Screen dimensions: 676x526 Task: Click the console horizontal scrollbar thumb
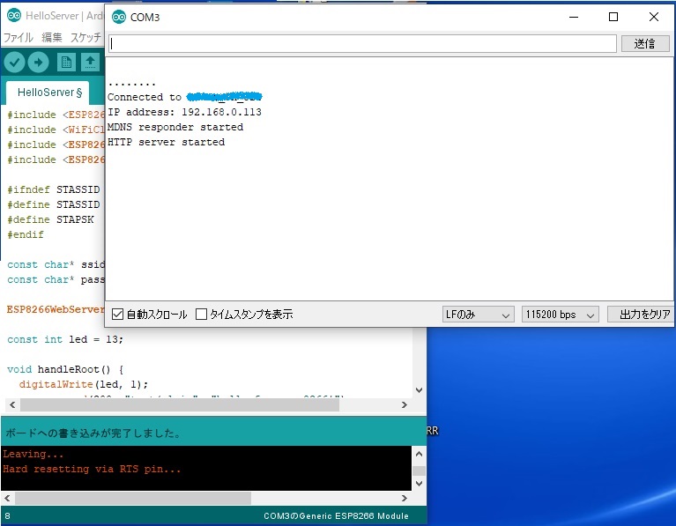pos(133,499)
